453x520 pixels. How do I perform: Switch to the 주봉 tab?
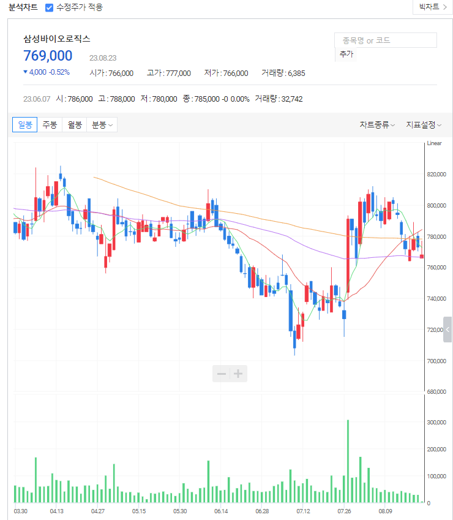tap(50, 125)
